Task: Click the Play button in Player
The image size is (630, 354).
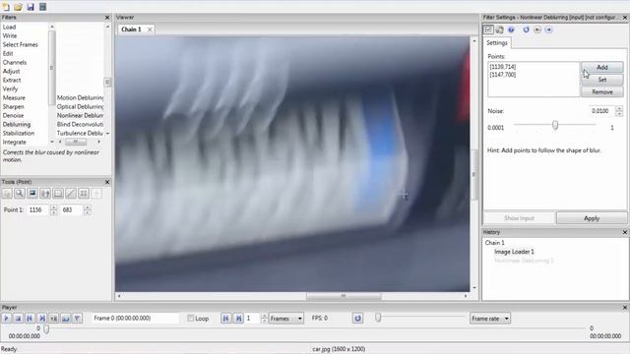Action: (6, 319)
